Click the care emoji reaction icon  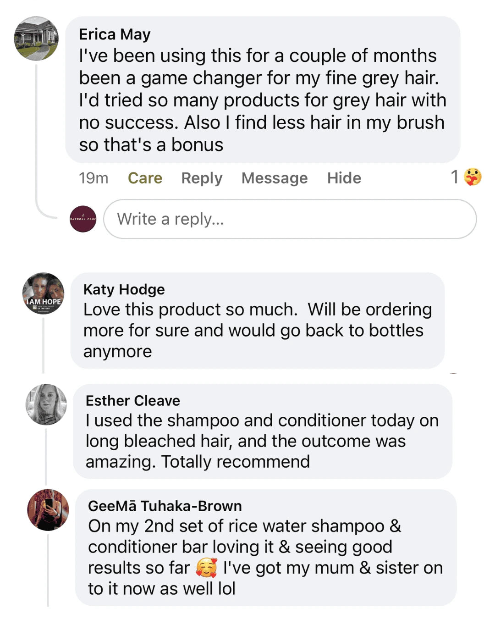click(473, 177)
